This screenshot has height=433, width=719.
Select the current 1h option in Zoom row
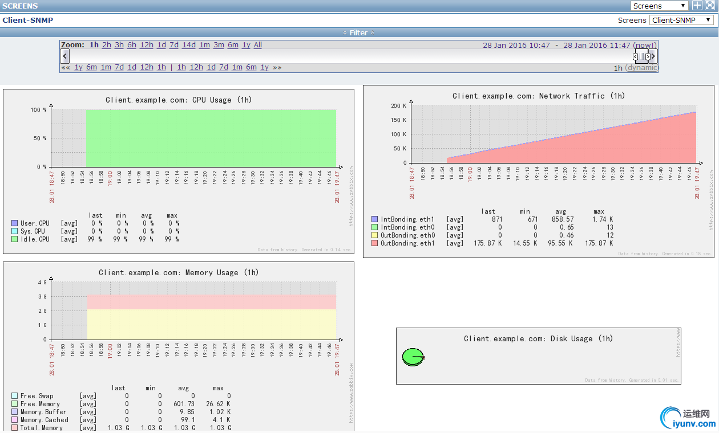tap(94, 45)
